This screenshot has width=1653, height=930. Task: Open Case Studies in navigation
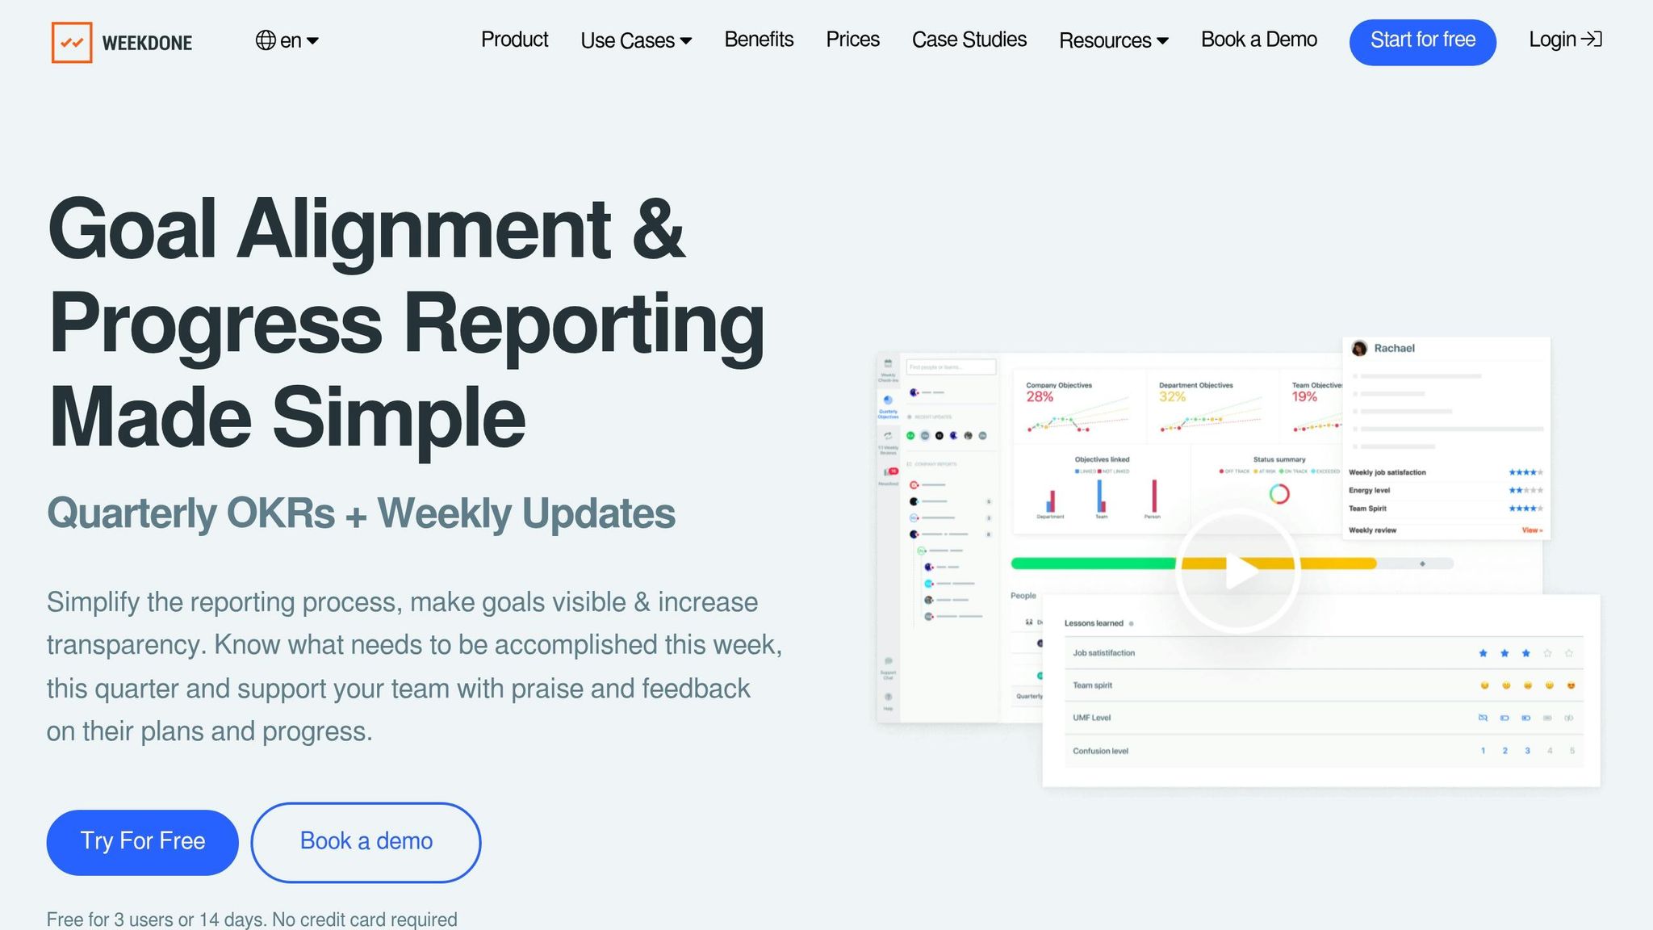point(969,40)
